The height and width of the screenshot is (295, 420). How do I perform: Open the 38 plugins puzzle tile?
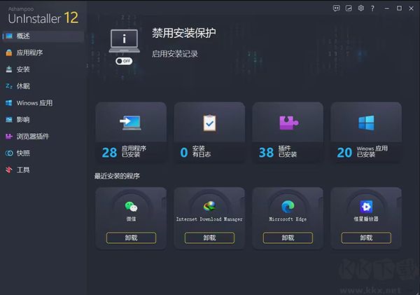tap(288, 132)
